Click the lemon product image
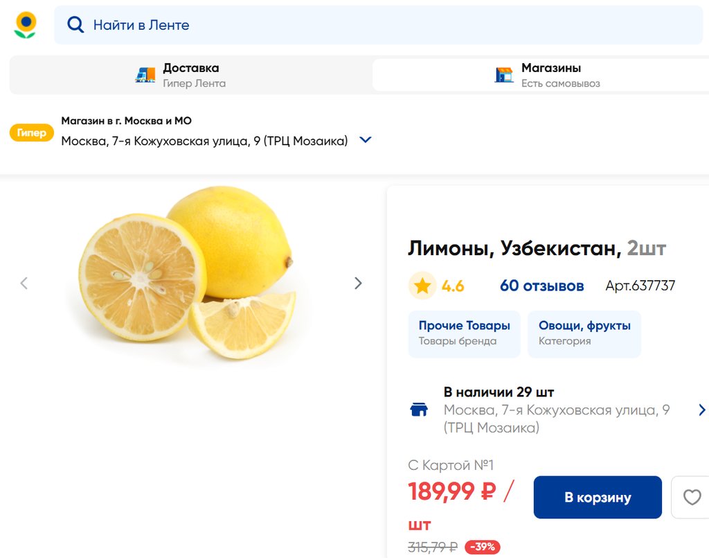709x558 pixels. point(188,274)
